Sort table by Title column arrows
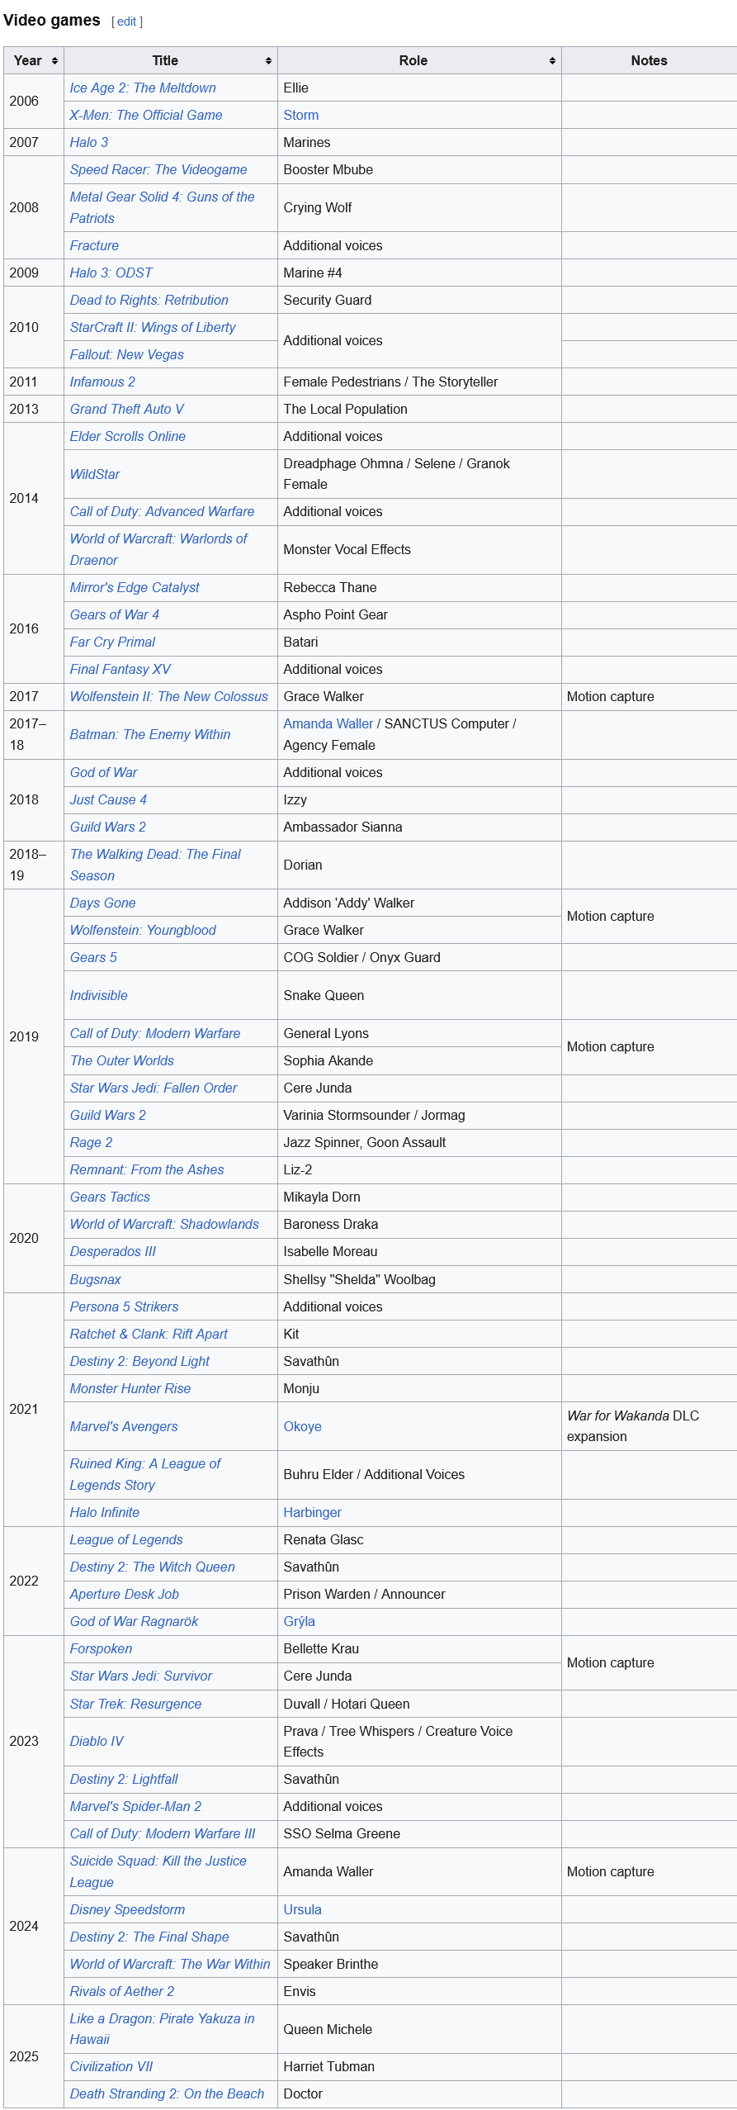737x2110 pixels. tap(268, 61)
